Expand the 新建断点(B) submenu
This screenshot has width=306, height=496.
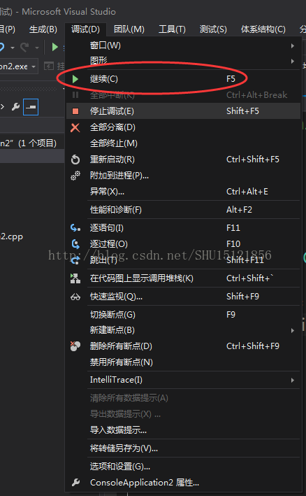(182, 330)
